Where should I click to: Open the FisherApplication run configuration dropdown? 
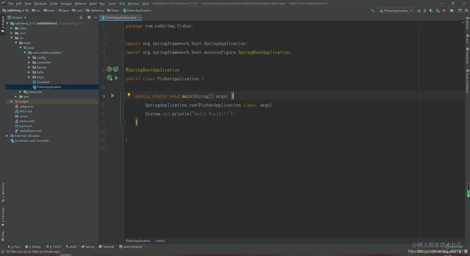396,11
